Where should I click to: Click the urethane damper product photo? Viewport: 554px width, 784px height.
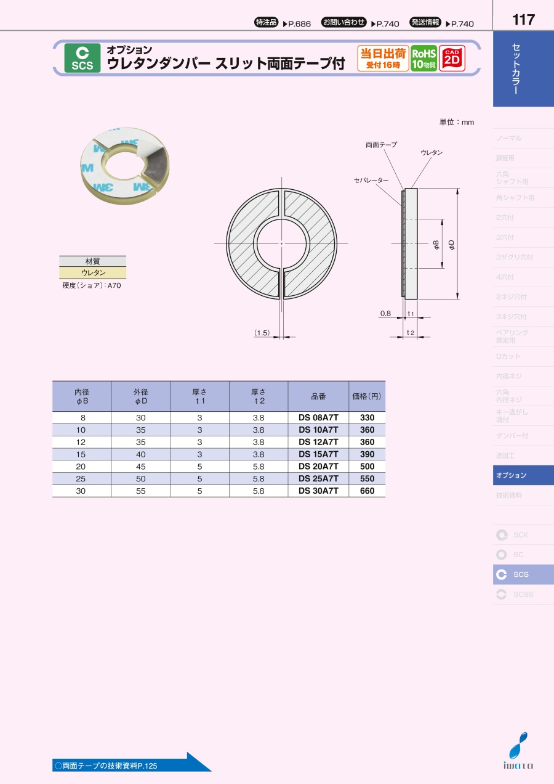[125, 165]
